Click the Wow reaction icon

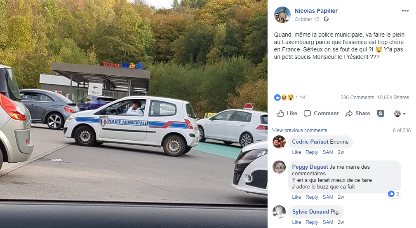tap(291, 98)
